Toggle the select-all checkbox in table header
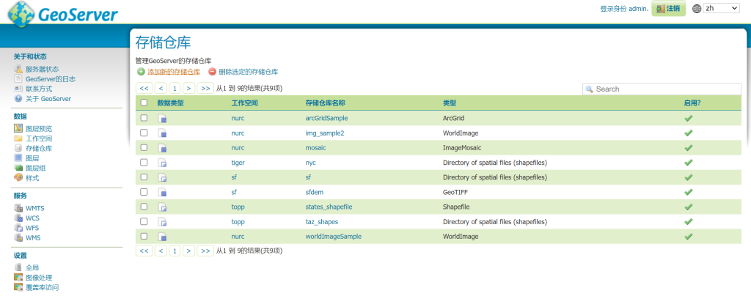The width and height of the screenshot is (751, 296). pyautogui.click(x=144, y=103)
